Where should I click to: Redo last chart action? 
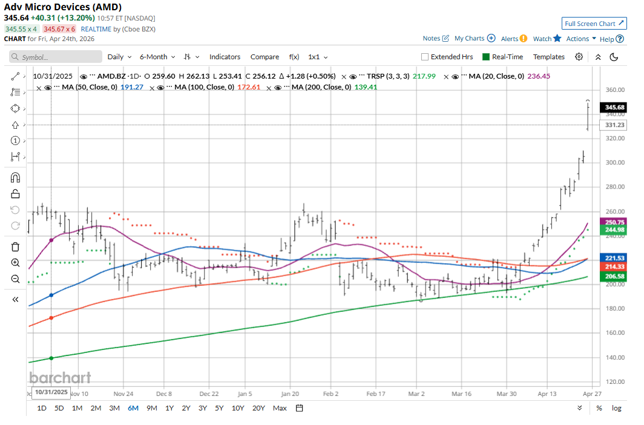[15, 226]
